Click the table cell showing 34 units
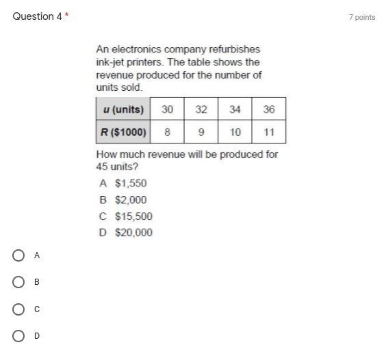 [235, 109]
